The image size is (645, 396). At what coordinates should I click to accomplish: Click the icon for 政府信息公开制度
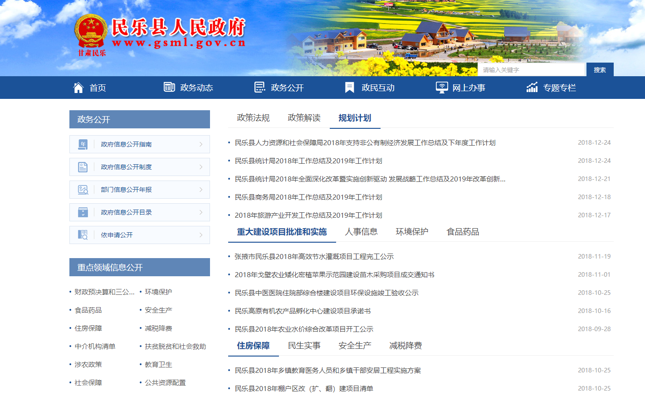point(83,167)
